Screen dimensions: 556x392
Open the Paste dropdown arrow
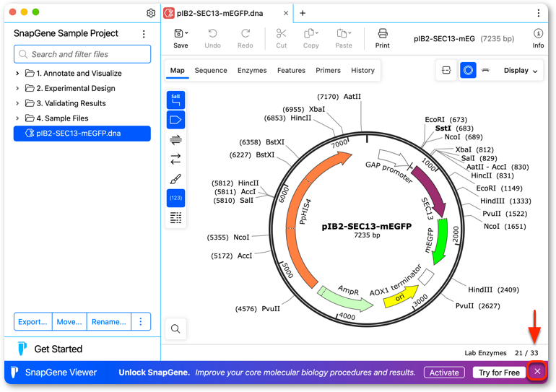click(349, 33)
